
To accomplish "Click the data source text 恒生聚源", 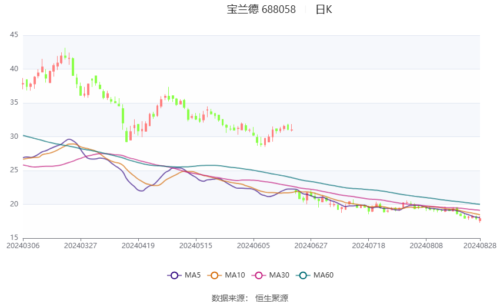I will click(x=272, y=298).
